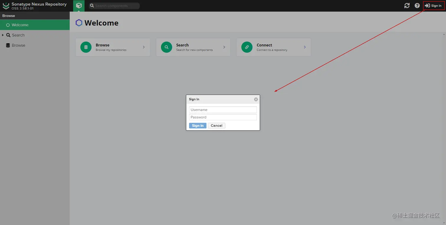The width and height of the screenshot is (446, 225).
Task: Click the green magnifier icon on Search card
Action: 166,47
